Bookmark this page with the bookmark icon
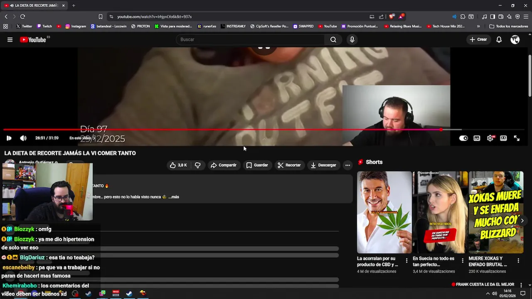 [x=100, y=17]
